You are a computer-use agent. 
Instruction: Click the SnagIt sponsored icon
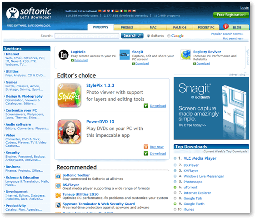125,55
